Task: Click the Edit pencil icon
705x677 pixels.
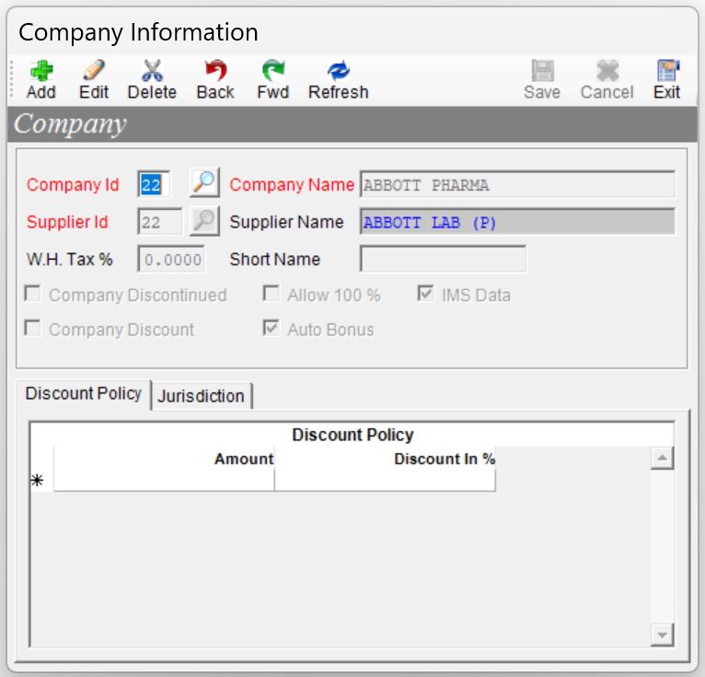Action: pyautogui.click(x=94, y=70)
